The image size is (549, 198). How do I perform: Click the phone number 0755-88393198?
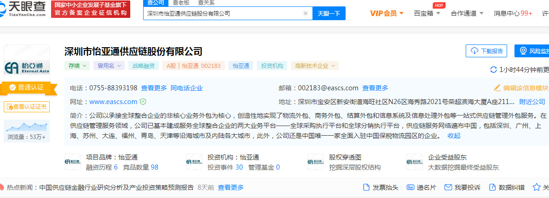[x=113, y=88]
